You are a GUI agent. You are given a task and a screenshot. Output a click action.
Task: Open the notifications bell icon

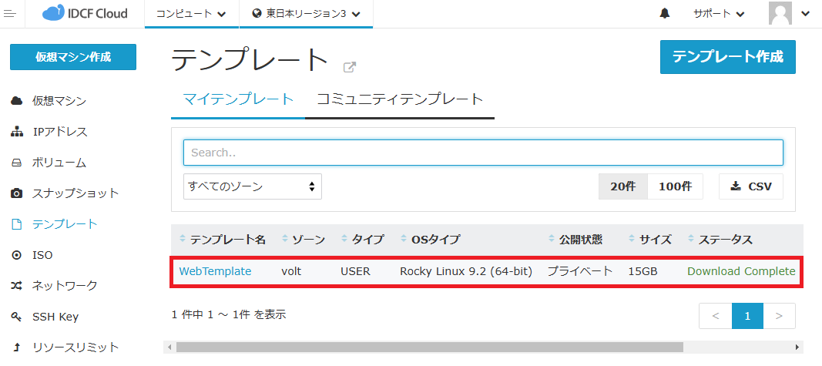click(x=664, y=14)
